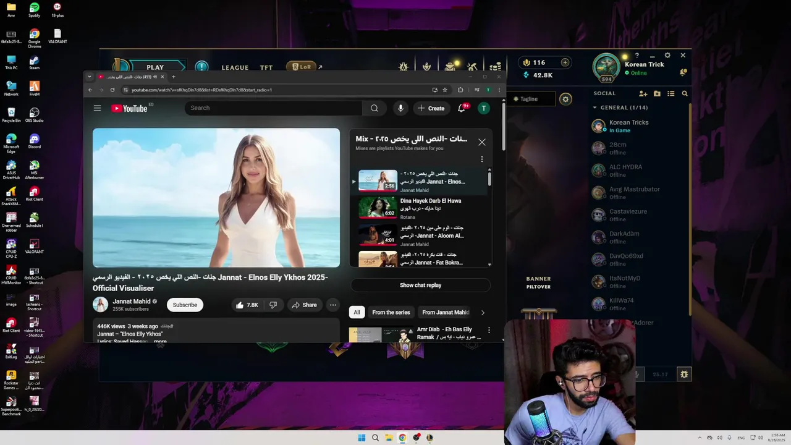Show hidden icons in the system tray
The image size is (791, 445).
point(700,438)
